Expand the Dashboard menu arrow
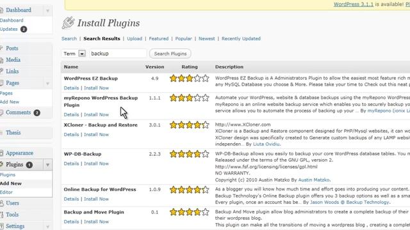This screenshot has height=230, width=410. [x=47, y=11]
